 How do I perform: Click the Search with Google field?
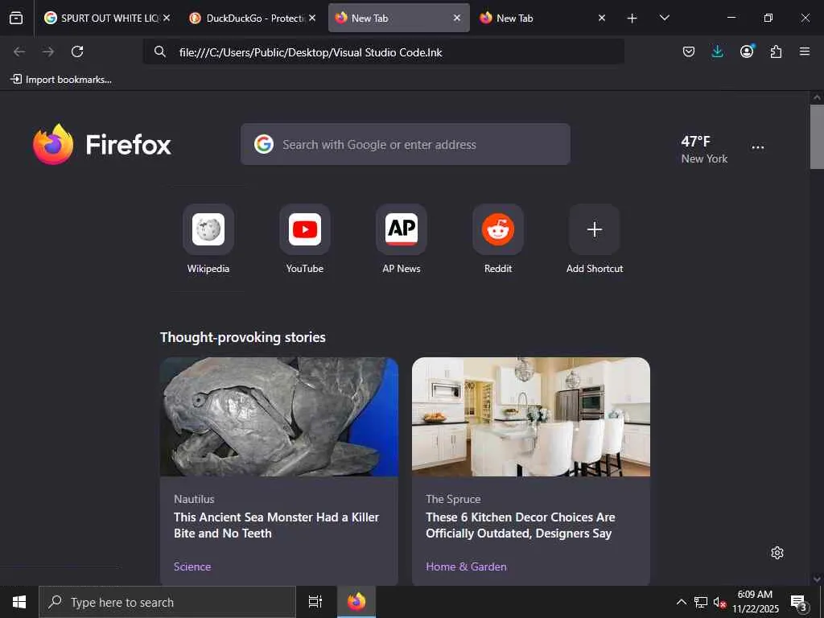(x=406, y=144)
